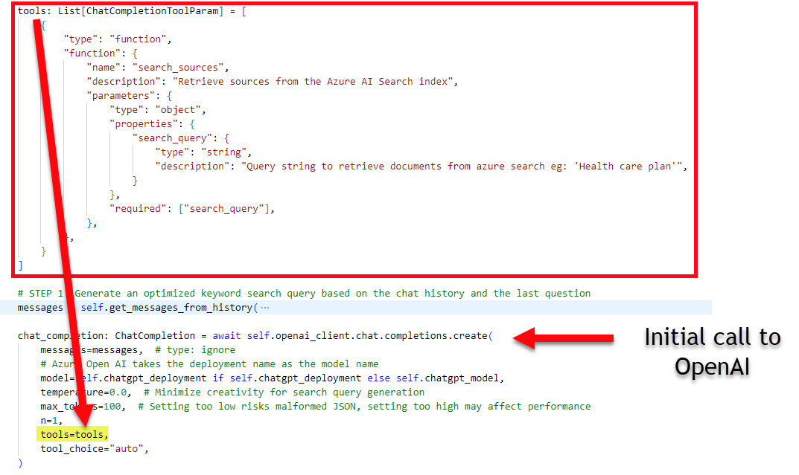Click the "required" key
The width and height of the screenshot is (799, 475).
tap(138, 209)
